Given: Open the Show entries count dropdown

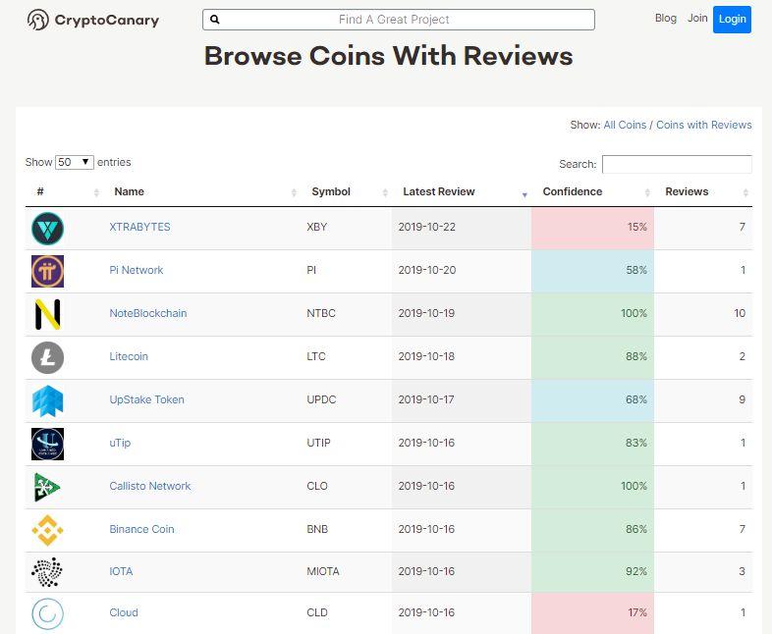Looking at the screenshot, I should click(75, 162).
